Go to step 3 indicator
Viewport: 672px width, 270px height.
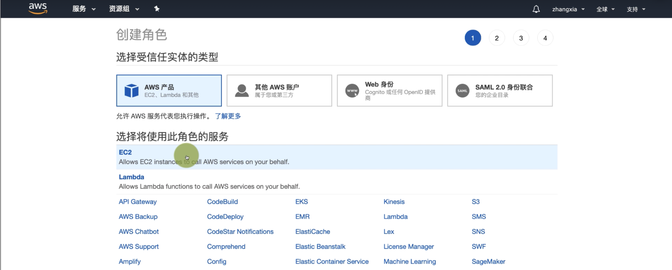521,38
